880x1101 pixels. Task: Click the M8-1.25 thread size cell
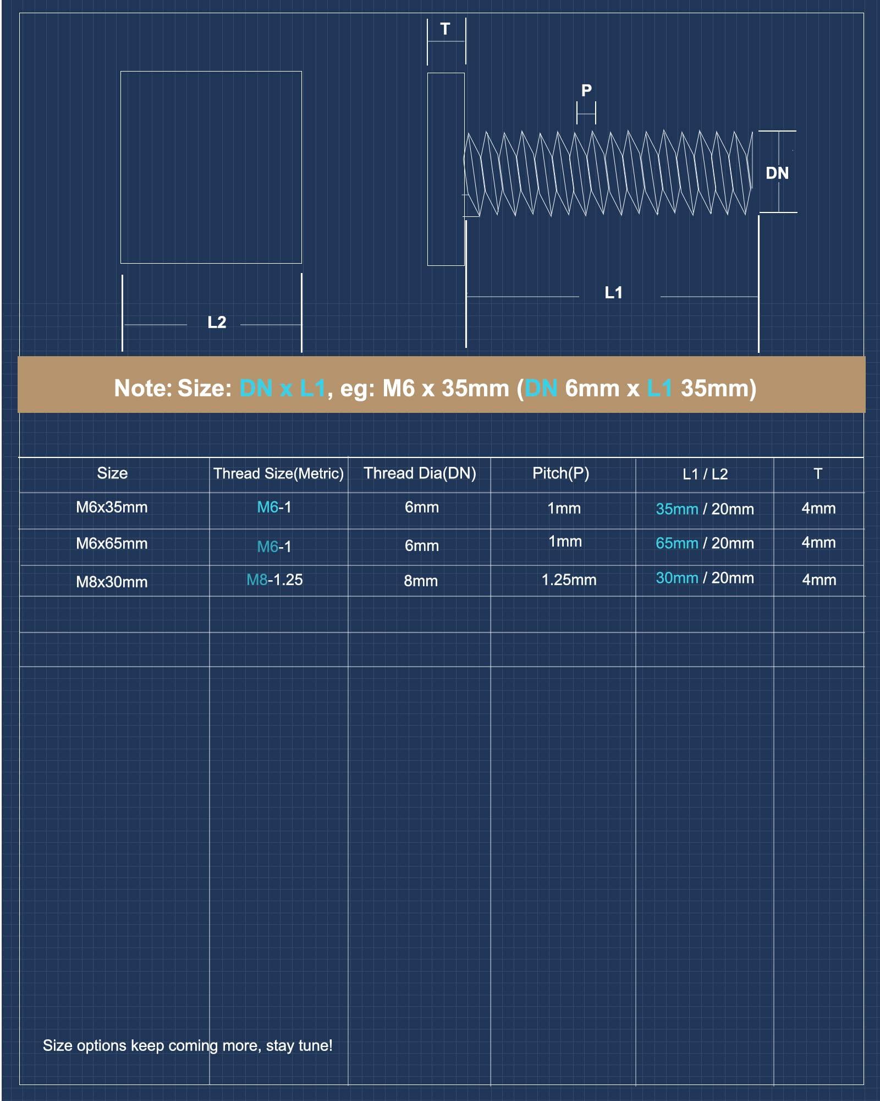click(274, 580)
